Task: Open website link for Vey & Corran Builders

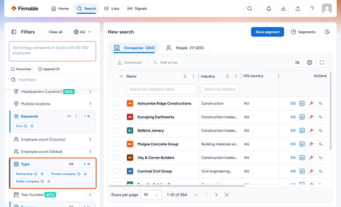Action: pyautogui.click(x=293, y=157)
